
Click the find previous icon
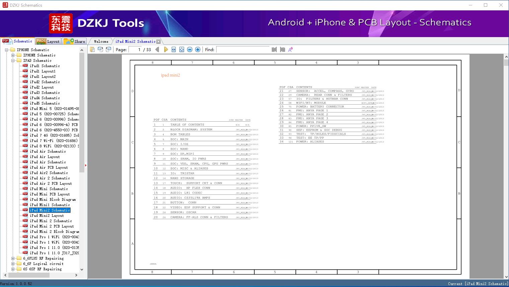pos(274,49)
